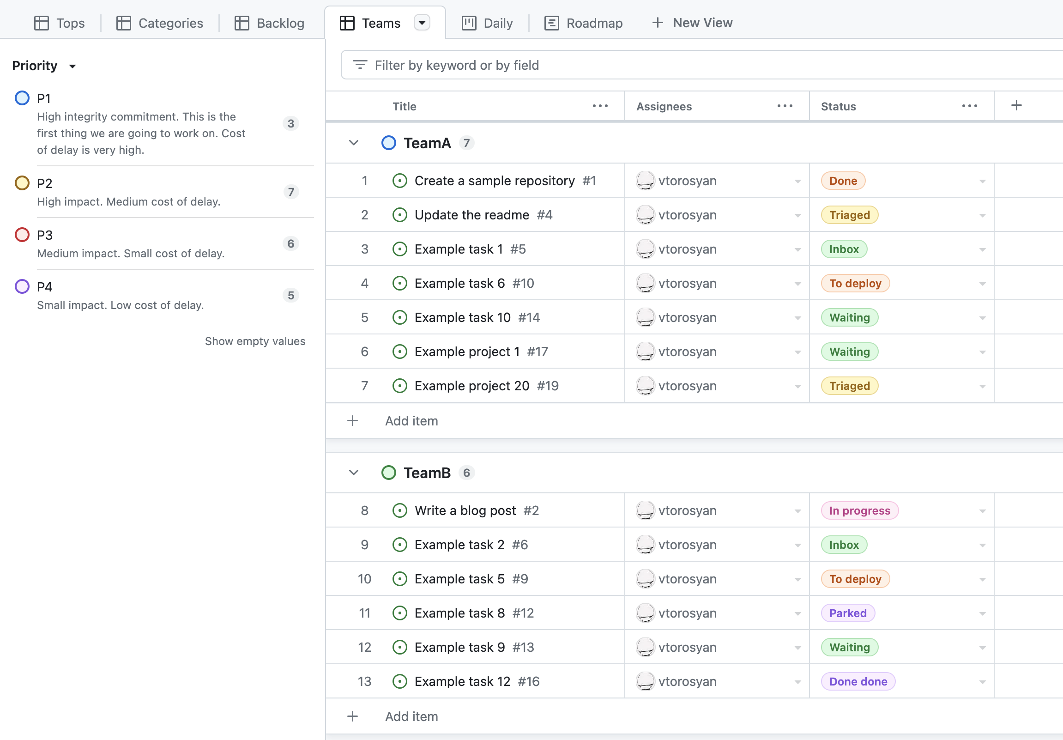This screenshot has width=1063, height=740.
Task: Create a New View
Action: (693, 22)
